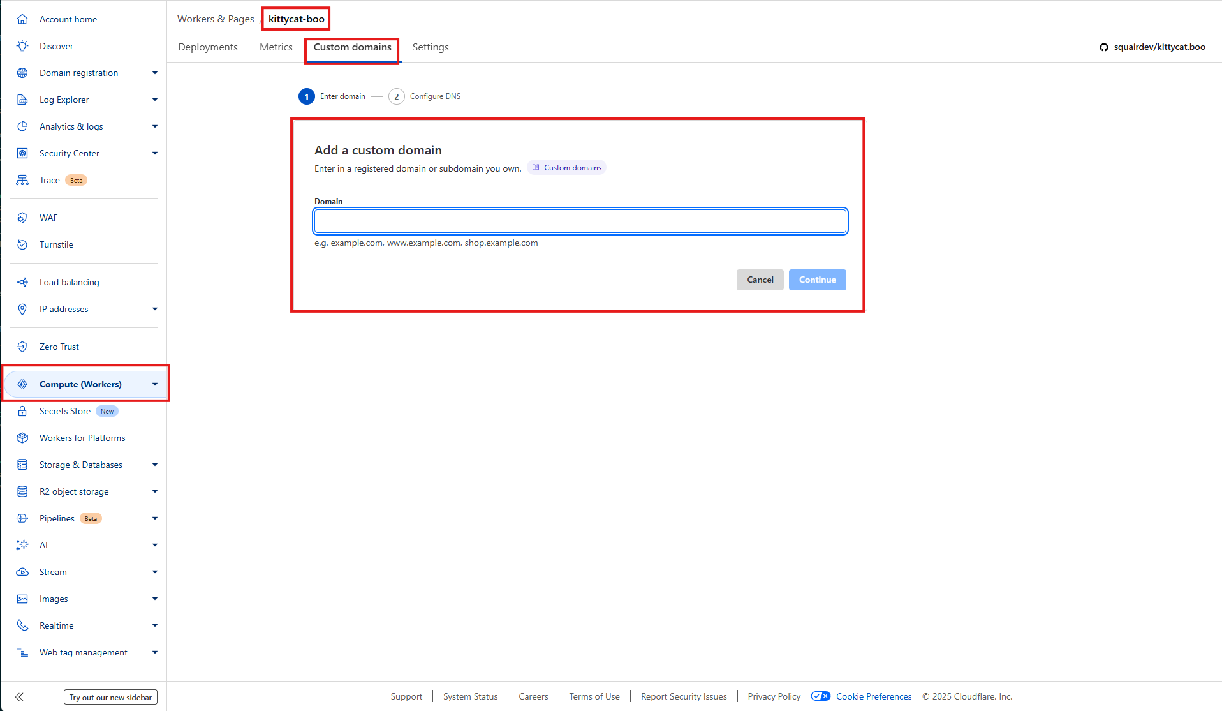Open the Terms of Use link

click(x=594, y=696)
